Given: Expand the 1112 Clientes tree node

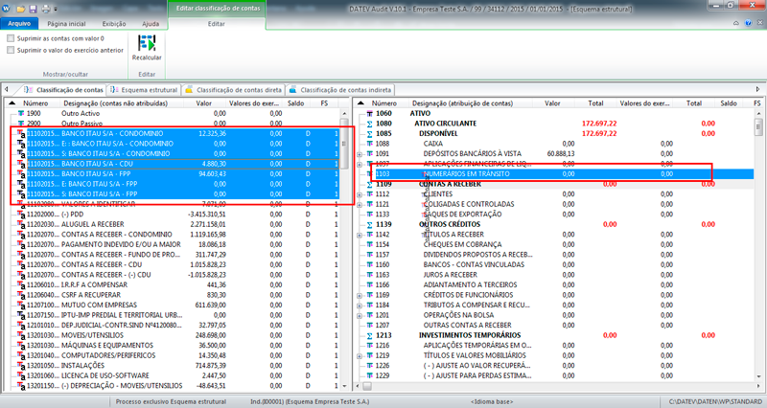Looking at the screenshot, I should (359, 193).
